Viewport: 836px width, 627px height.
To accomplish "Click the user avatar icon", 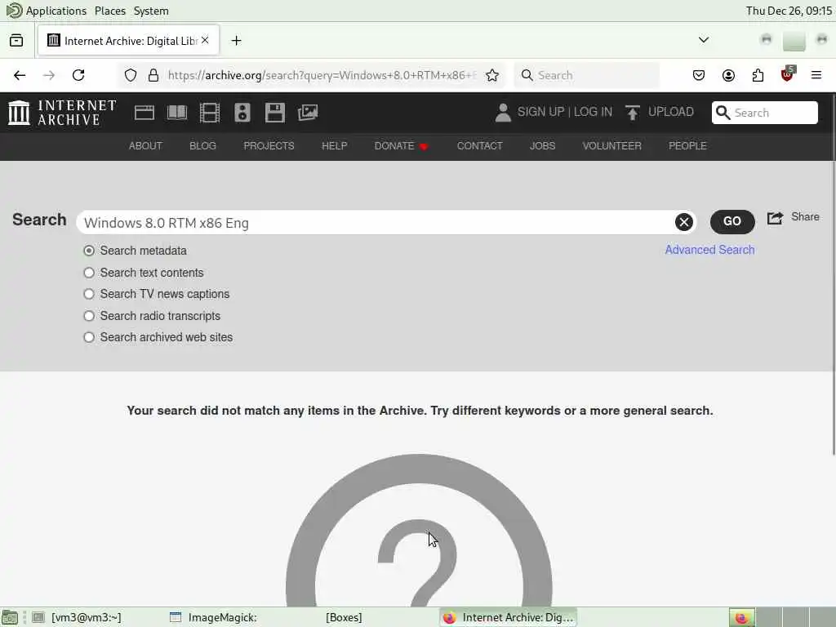I will [x=503, y=113].
